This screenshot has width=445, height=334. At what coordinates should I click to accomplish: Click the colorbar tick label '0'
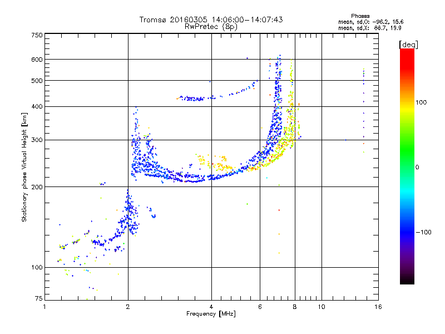tap(417, 168)
